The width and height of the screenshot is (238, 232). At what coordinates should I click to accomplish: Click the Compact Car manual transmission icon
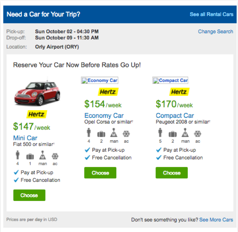point(185,134)
